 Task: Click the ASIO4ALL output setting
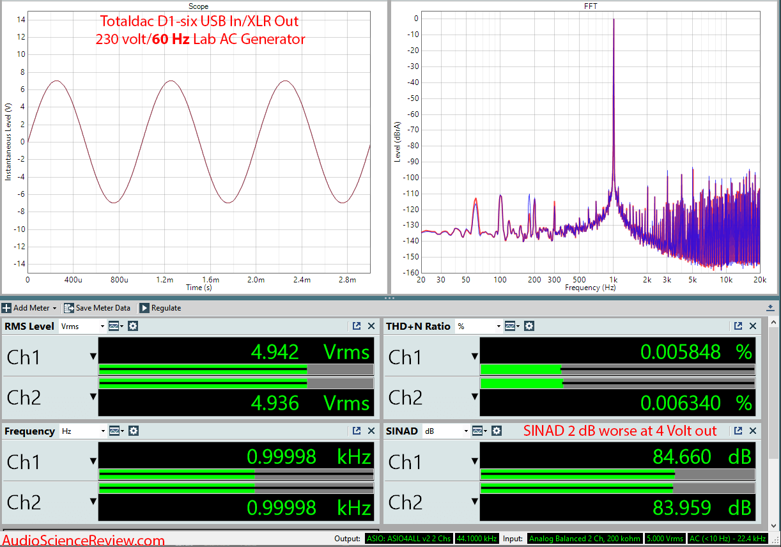pyautogui.click(x=409, y=539)
